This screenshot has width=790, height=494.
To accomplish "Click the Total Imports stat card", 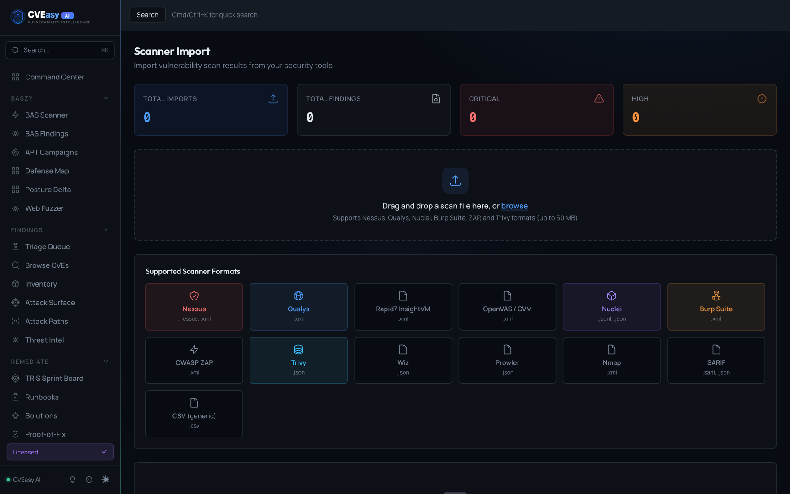I will point(211,110).
